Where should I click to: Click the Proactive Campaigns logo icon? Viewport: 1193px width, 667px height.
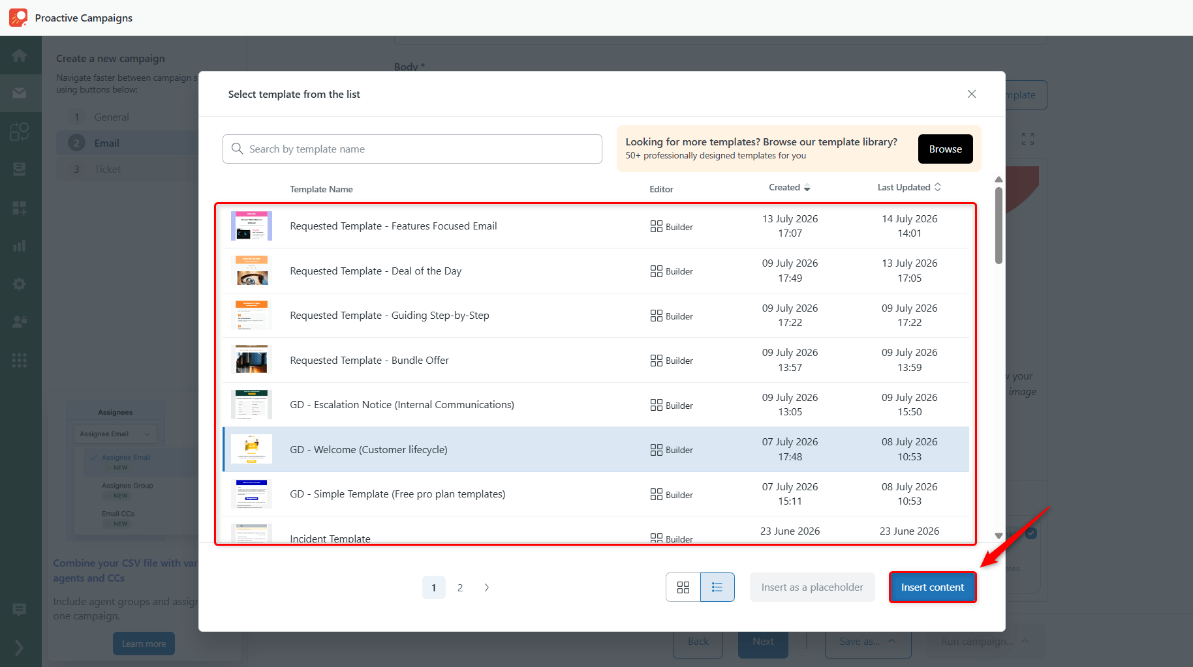[x=18, y=18]
